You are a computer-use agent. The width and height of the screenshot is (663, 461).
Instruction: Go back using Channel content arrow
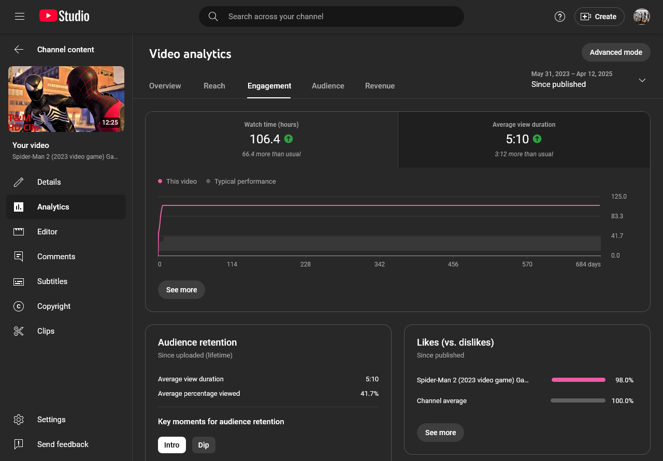coord(19,50)
